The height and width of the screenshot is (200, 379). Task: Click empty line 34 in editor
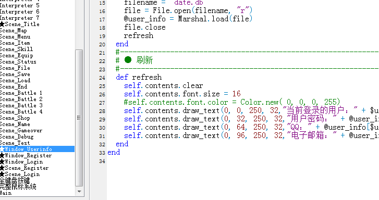[243, 161]
